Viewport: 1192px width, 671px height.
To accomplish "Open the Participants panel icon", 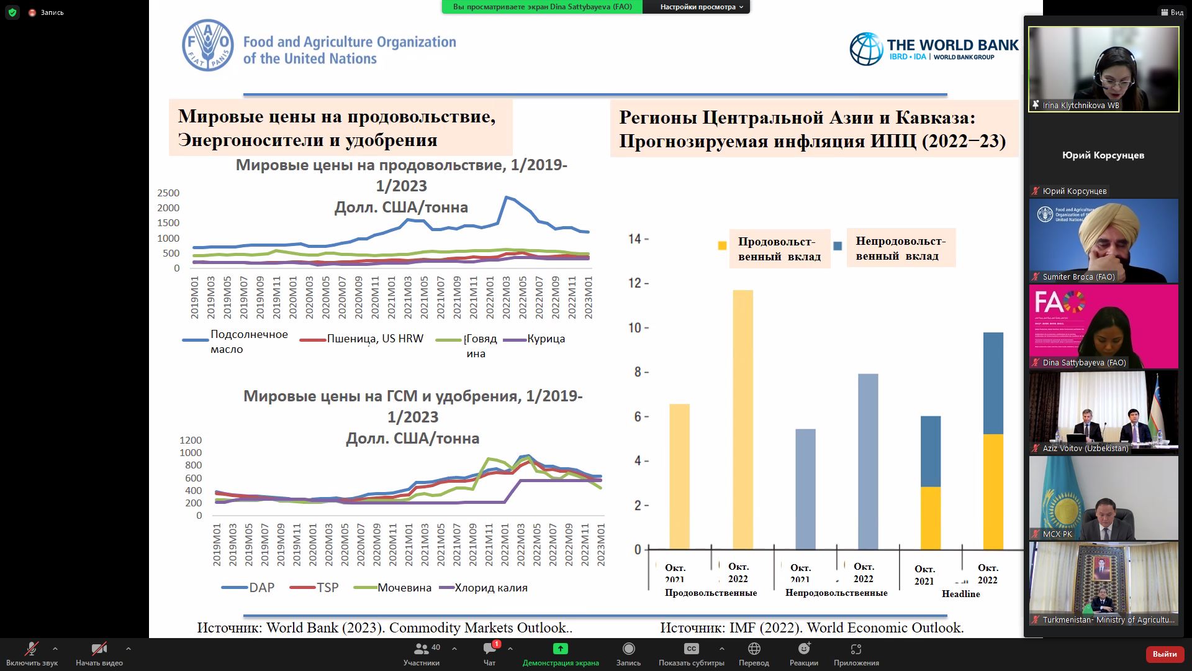I will tap(422, 649).
